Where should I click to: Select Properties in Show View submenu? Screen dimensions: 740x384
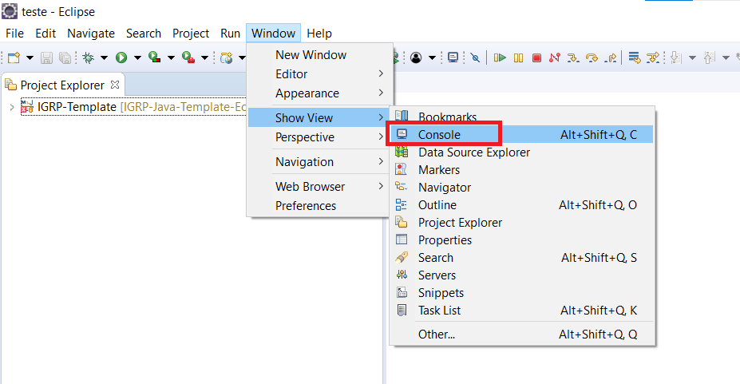(x=522, y=240)
